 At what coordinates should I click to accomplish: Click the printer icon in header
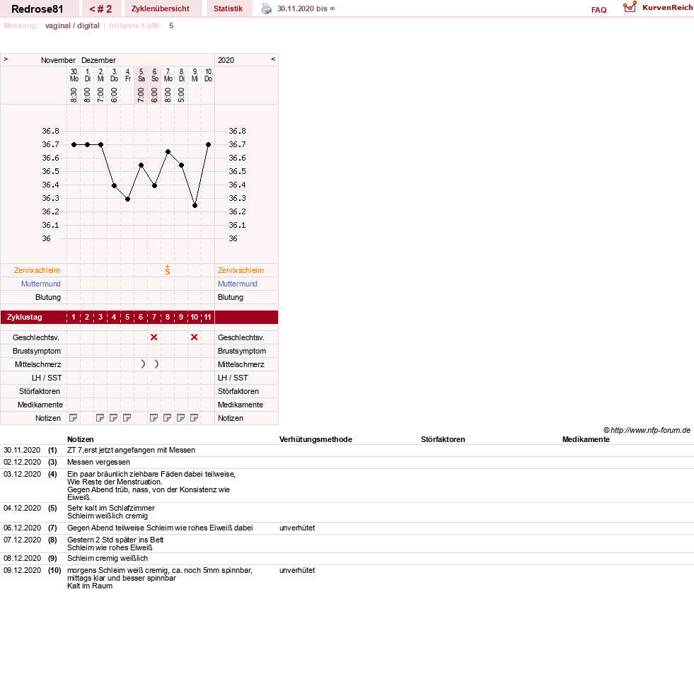point(267,8)
